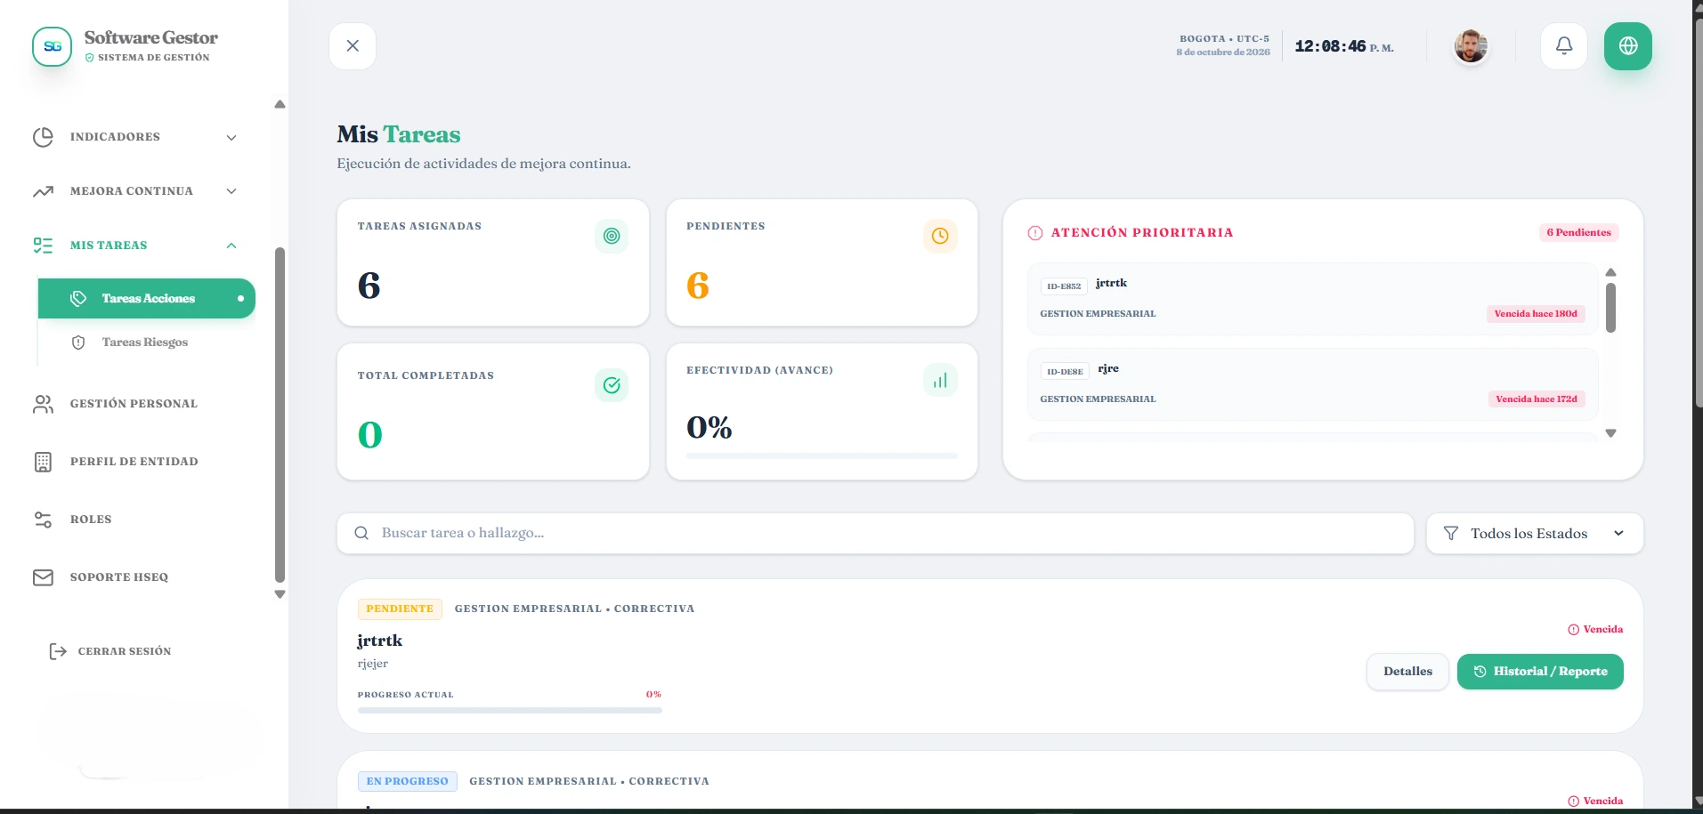Click the EN PROGRESO status tag
Screen dimensions: 1703x814
tap(408, 781)
